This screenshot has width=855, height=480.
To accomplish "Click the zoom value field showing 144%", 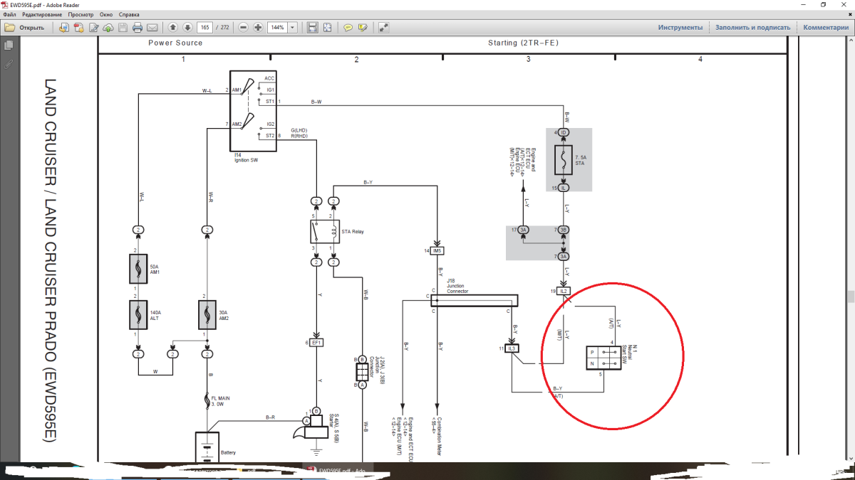I will click(x=278, y=27).
